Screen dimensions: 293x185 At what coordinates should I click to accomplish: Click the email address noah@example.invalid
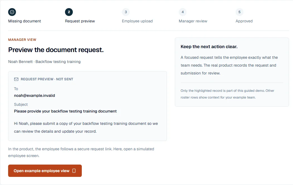[34, 96]
